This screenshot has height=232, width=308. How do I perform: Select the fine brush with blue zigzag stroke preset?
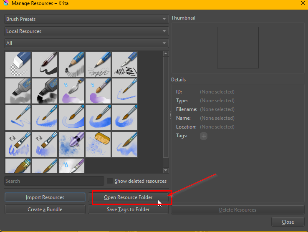point(18,118)
